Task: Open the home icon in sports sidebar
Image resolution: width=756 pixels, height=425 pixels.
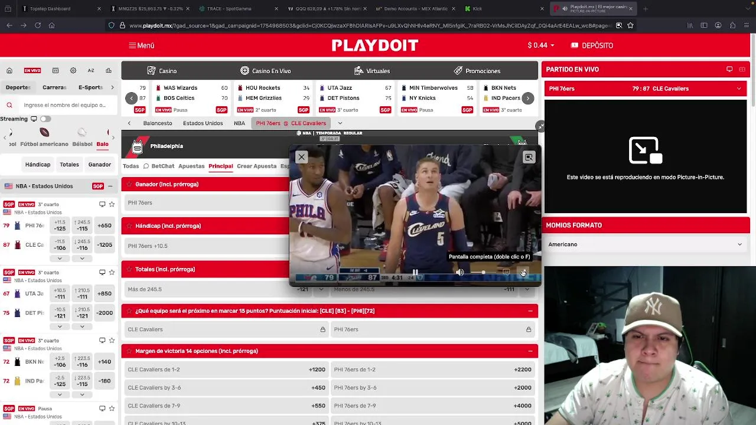Action: pos(9,70)
